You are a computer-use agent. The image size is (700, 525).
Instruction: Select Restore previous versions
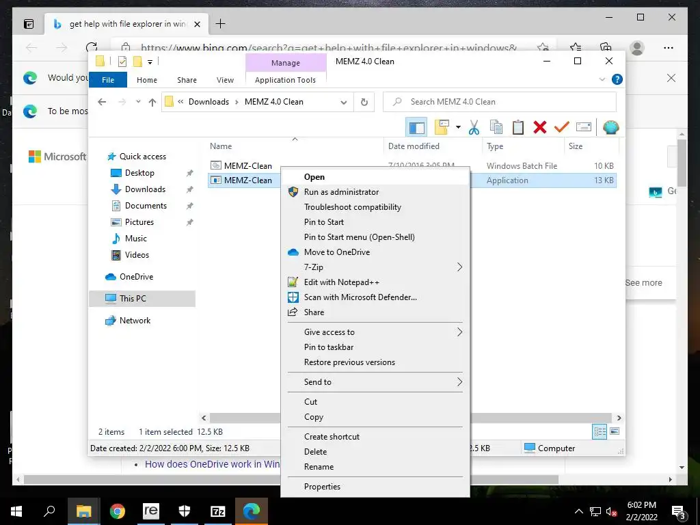click(x=375, y=362)
